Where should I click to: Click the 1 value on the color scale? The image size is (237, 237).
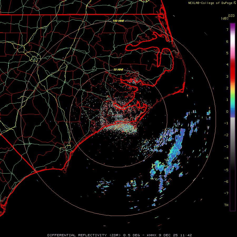coord(227,100)
